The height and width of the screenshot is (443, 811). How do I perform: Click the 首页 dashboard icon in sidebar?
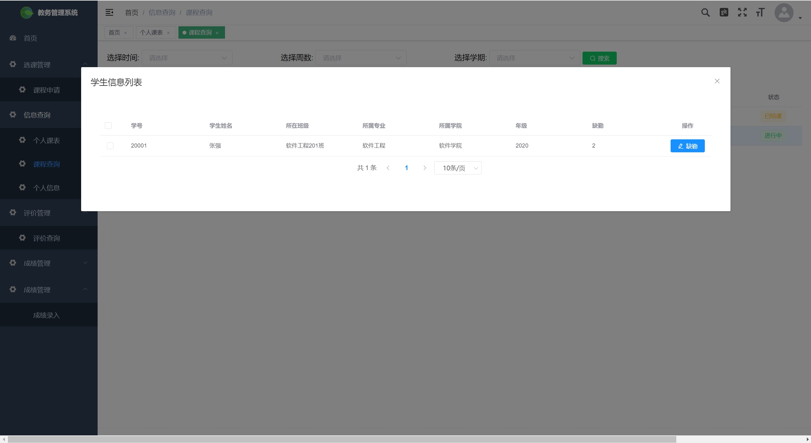13,38
